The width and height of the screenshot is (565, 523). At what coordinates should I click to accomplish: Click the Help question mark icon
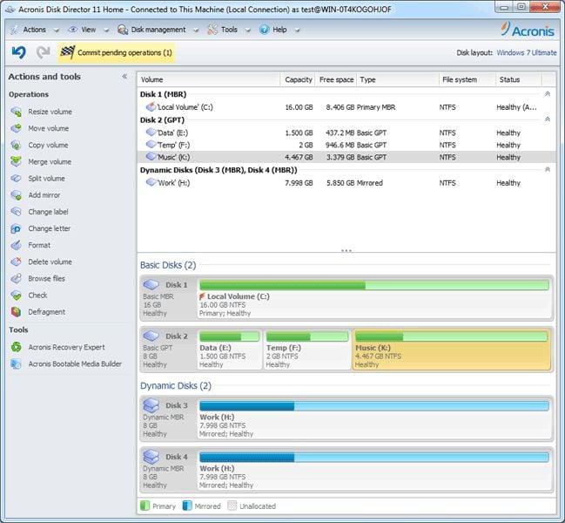[x=264, y=30]
